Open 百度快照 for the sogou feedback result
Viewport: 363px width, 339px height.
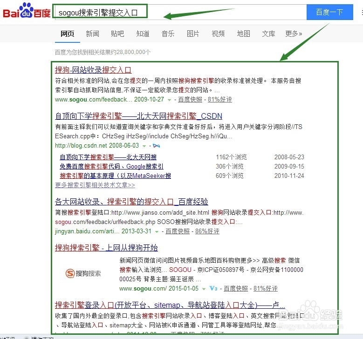click(x=190, y=100)
